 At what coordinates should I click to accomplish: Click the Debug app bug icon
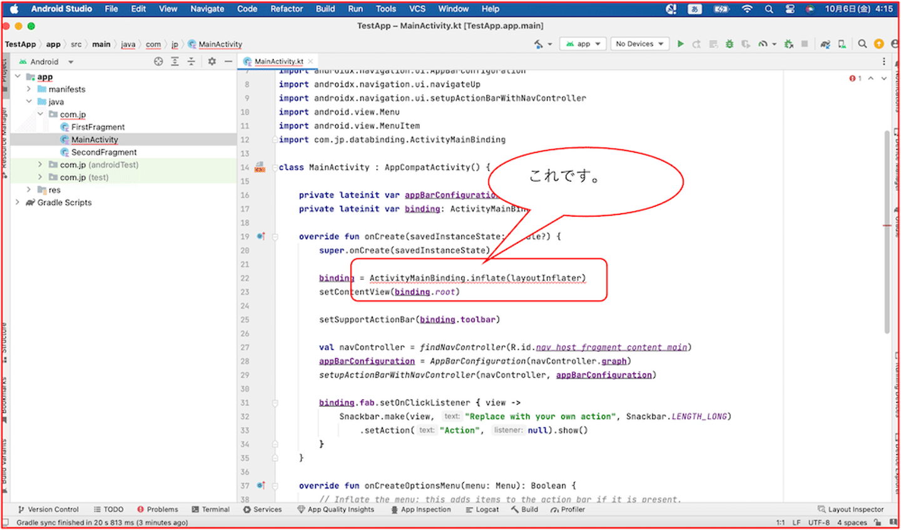729,44
